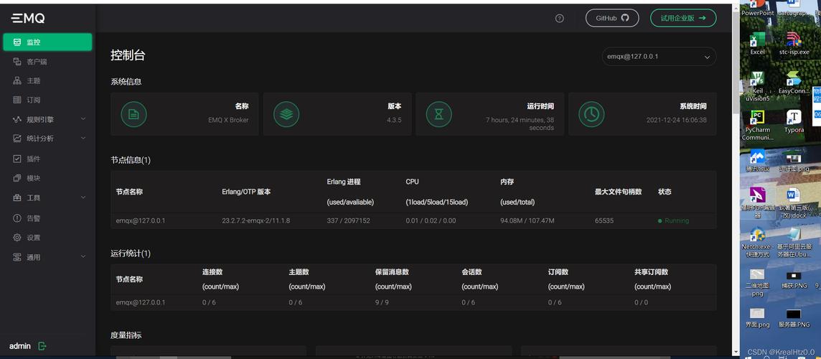821x359 pixels.
Task: Click the layers icon in the 版本 card
Action: [286, 114]
